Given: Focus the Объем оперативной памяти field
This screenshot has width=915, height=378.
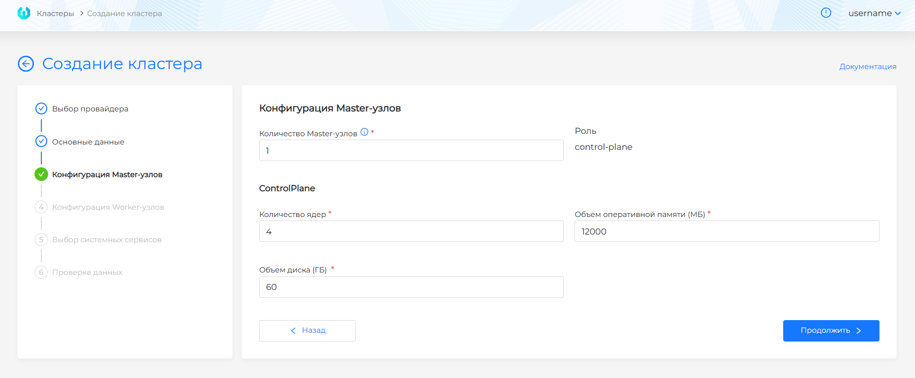Looking at the screenshot, I should [726, 232].
